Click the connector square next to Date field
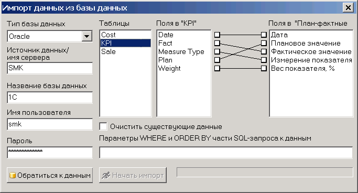The image size is (358, 193). coord(217,35)
